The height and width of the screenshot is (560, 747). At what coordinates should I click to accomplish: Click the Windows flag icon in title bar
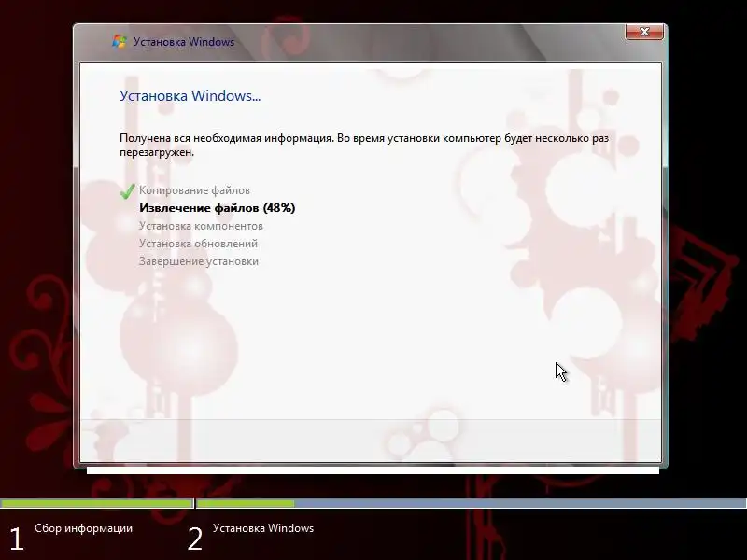pos(120,42)
